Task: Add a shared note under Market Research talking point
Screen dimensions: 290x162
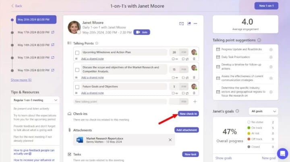Action: [93, 77]
